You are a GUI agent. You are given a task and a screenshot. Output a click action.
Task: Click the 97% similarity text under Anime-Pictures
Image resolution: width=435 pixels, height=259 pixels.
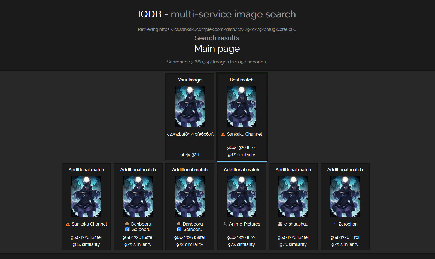(x=241, y=244)
